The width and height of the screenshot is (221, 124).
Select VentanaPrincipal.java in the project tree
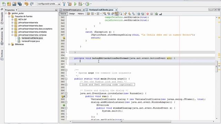tap(30, 41)
